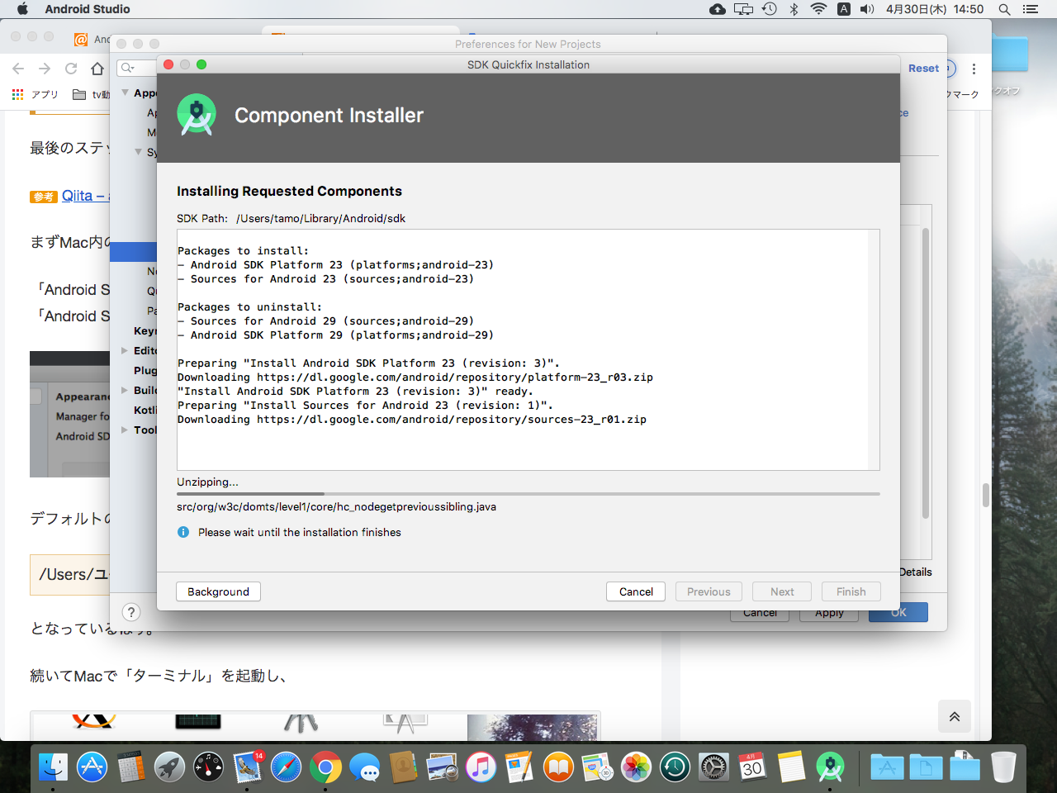Open Spotlight search magnifier in menu bar
Screen dimensions: 1057x793
[x=1004, y=9]
